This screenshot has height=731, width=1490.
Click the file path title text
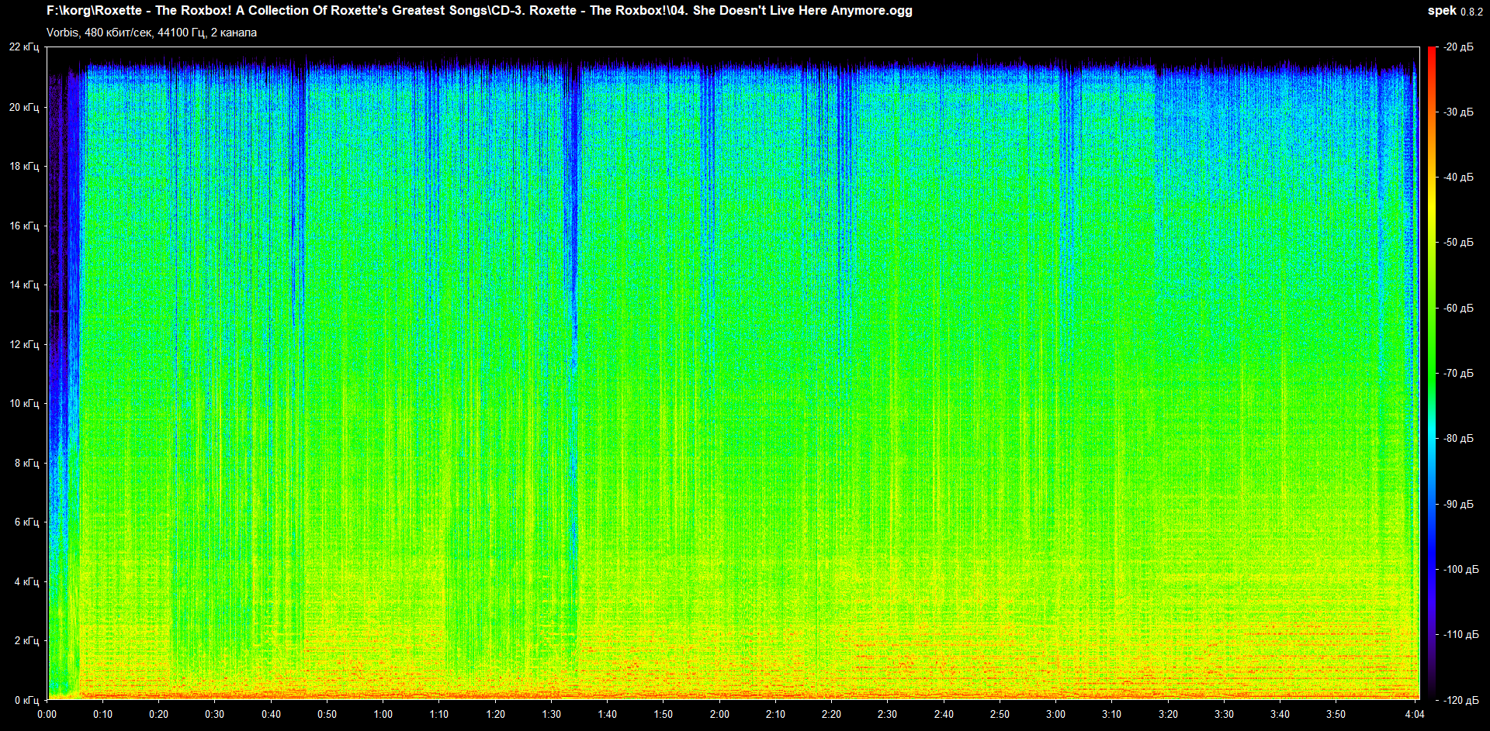pos(479,11)
